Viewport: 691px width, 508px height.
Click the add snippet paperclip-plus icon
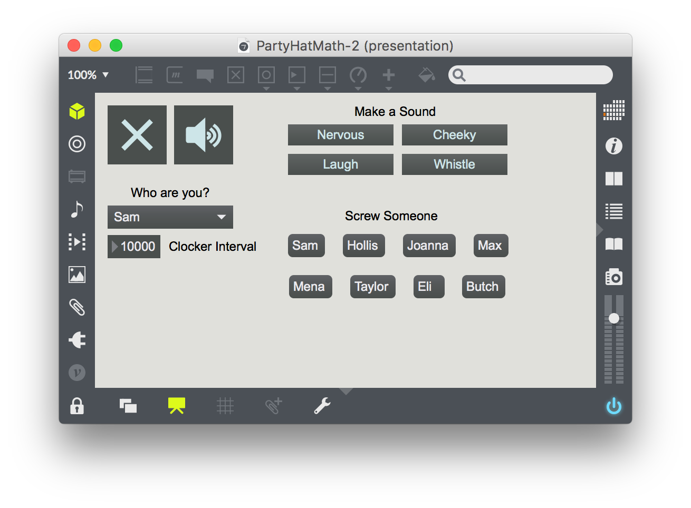coord(274,406)
